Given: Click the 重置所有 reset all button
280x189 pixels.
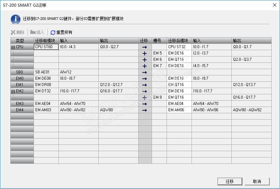Looking at the screenshot, I should [x=62, y=32].
